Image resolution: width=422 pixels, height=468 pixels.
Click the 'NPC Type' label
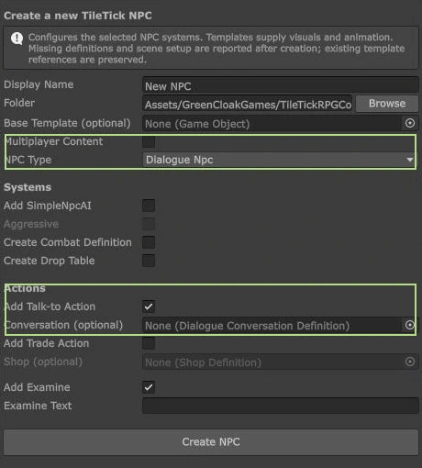[28, 160]
